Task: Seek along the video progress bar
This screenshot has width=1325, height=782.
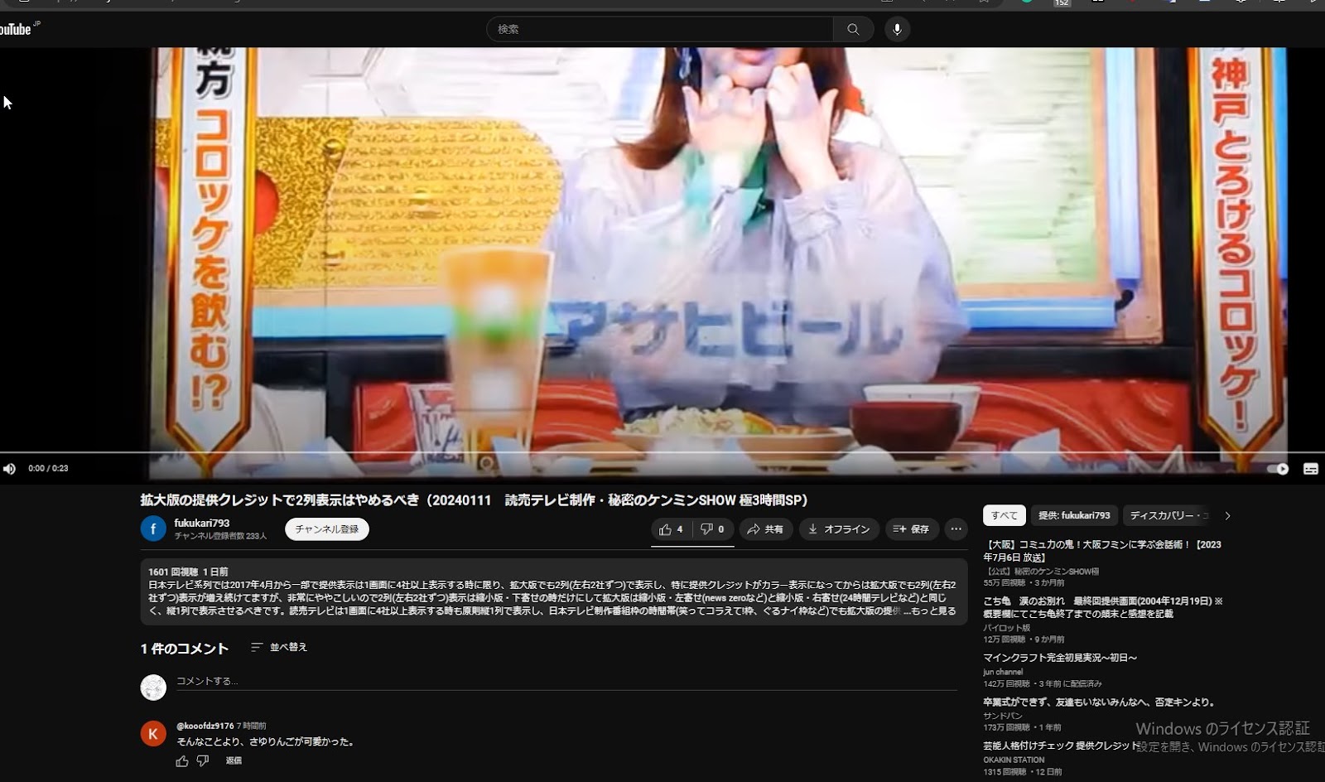Action: 662,452
